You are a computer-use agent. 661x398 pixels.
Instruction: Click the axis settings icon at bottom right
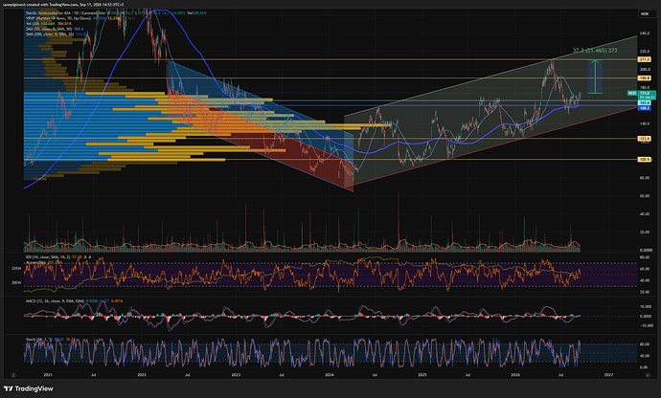pos(648,375)
